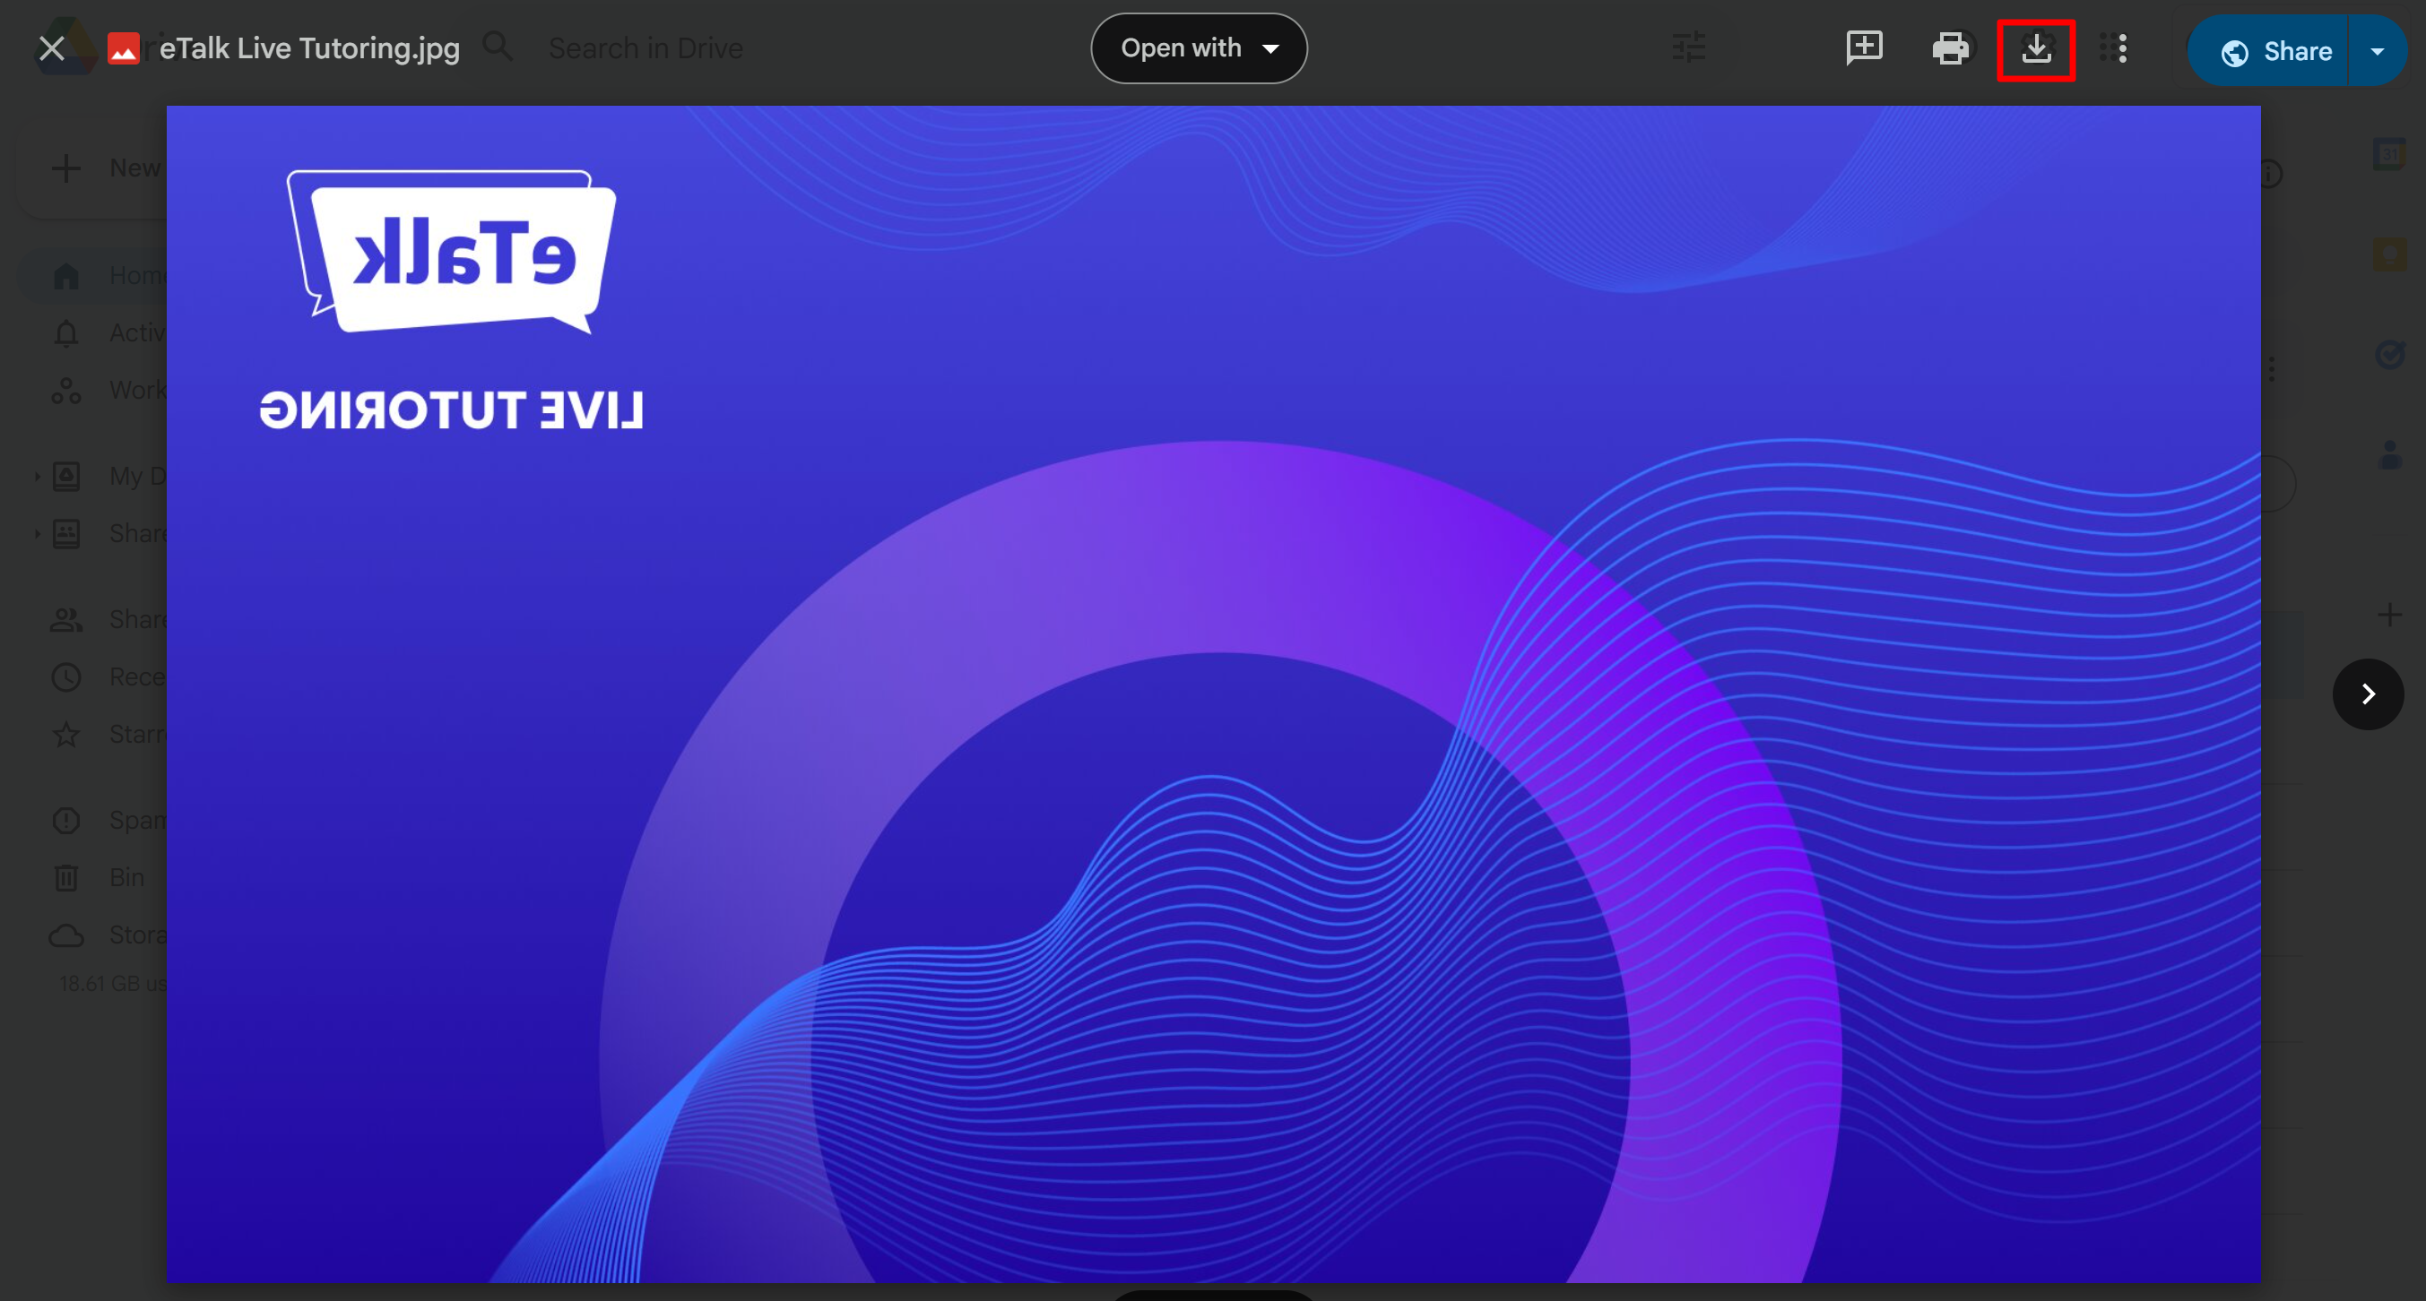
Task: Open the three-dot more actions menu
Action: pos(2122,49)
